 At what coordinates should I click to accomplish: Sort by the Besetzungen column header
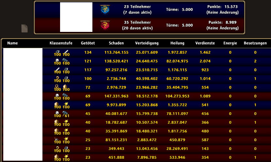255,43
